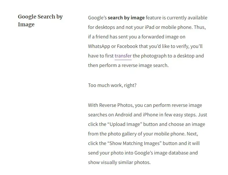Click the "Too much work, right?" line
The image size is (228, 175).
coord(112,85)
